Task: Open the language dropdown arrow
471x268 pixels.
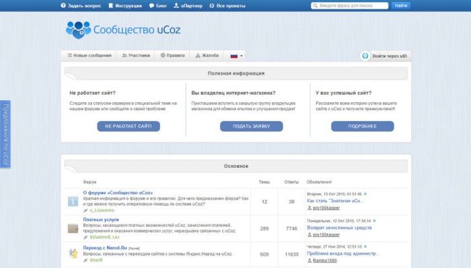Action: coord(241,56)
